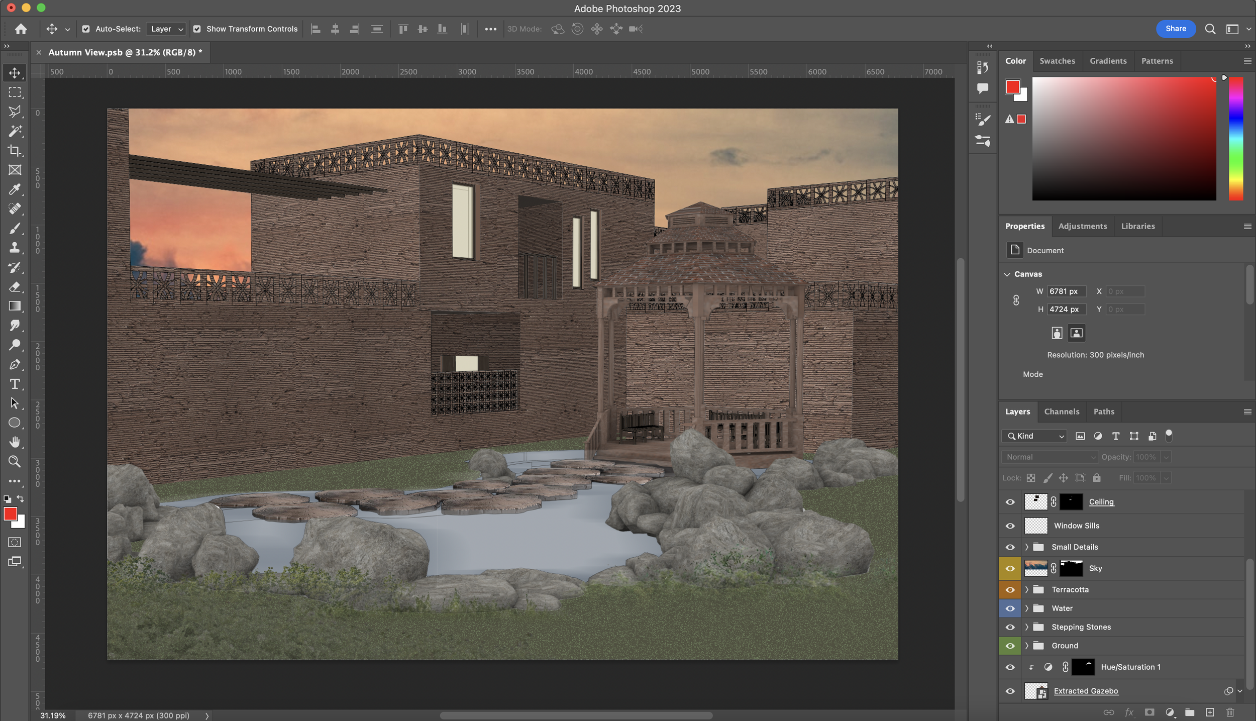Select the Crop tool
Viewport: 1256px width, 721px height.
pos(15,151)
